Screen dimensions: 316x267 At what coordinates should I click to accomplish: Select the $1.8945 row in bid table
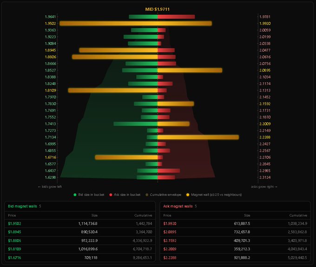80,232
